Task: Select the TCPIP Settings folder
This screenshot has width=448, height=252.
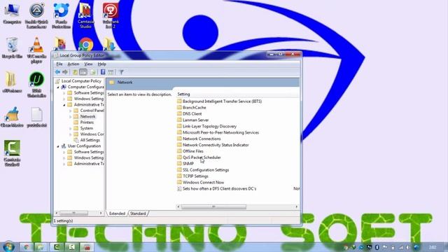Action: 192,176
